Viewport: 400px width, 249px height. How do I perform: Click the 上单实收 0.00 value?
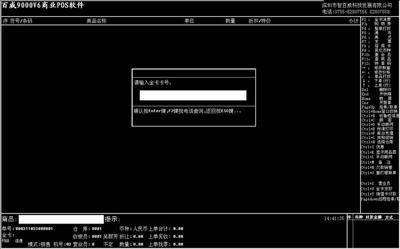[x=178, y=237]
